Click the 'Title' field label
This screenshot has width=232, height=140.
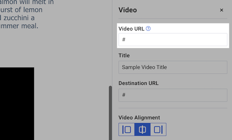coord(124,56)
